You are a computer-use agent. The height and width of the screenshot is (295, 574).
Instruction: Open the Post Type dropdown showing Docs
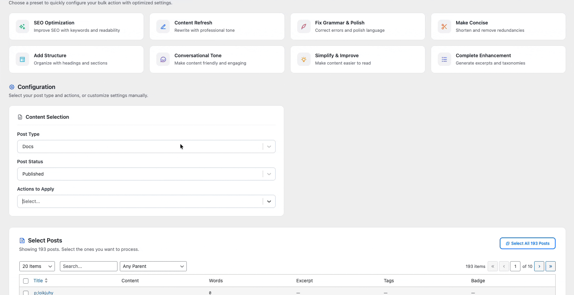click(x=146, y=146)
